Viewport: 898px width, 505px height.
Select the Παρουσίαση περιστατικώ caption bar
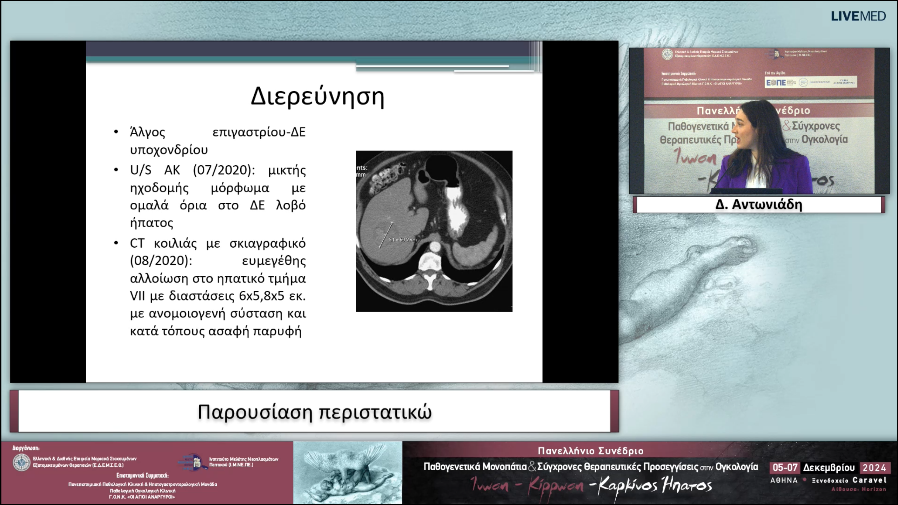click(314, 412)
